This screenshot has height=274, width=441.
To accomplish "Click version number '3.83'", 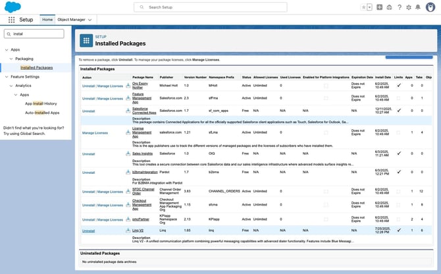I will [x=187, y=191].
